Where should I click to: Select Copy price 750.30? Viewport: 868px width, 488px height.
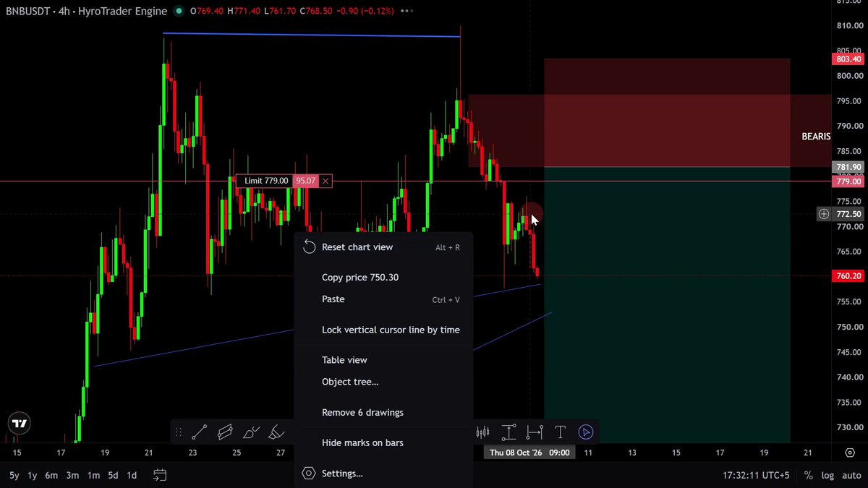click(x=383, y=278)
